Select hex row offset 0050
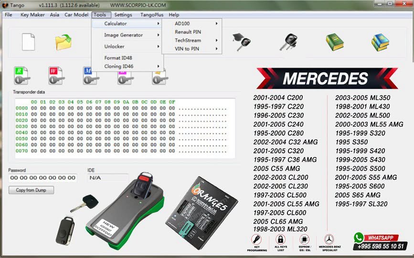This screenshot has height=258, width=414. [x=21, y=139]
